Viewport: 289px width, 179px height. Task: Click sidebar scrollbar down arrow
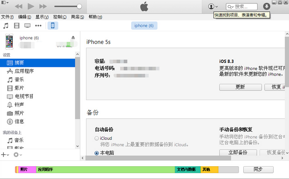77,146
